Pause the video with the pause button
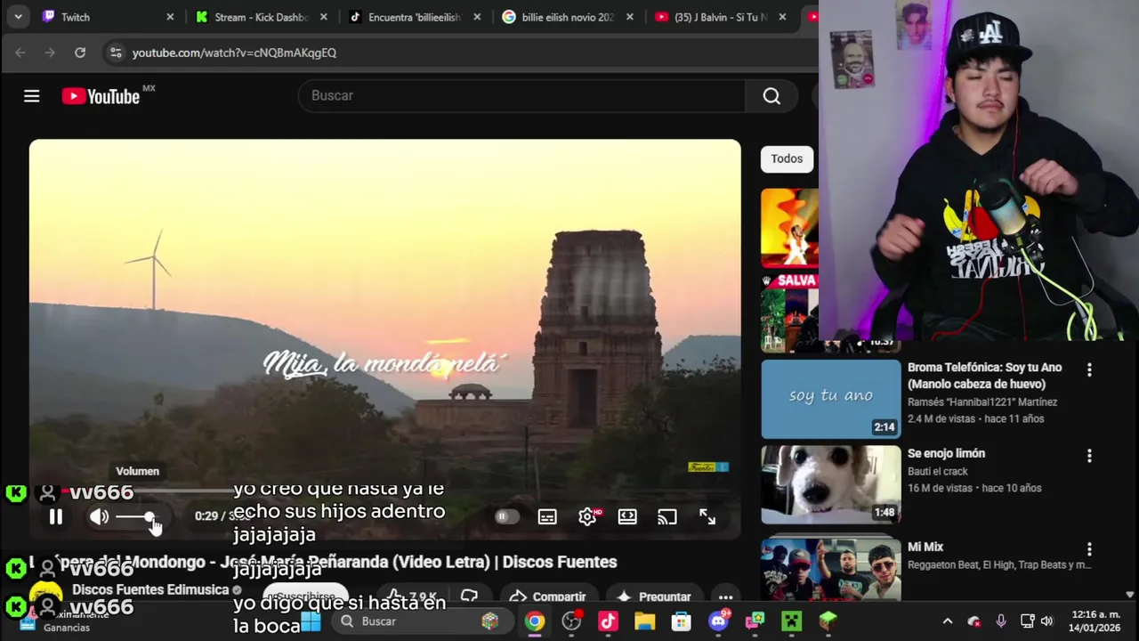Viewport: 1139px width, 641px height. click(55, 516)
